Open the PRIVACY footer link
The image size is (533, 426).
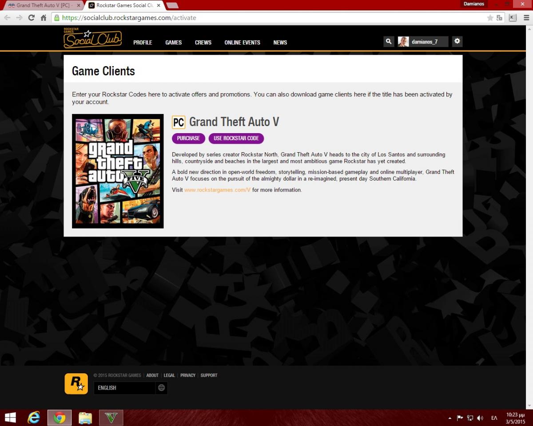(x=188, y=375)
